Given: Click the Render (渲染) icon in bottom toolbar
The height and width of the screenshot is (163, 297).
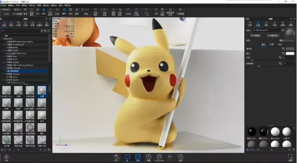Looking at the screenshot, I should (x=180, y=158).
